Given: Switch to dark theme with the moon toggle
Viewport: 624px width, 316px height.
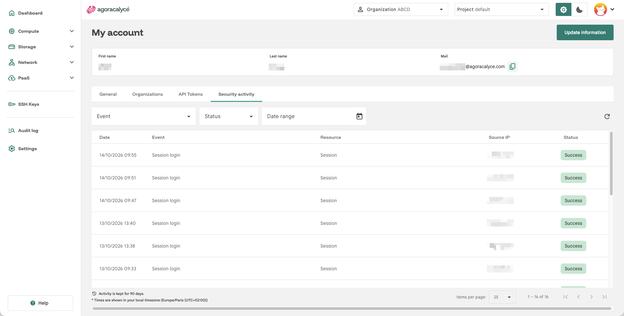Looking at the screenshot, I should tap(579, 9).
